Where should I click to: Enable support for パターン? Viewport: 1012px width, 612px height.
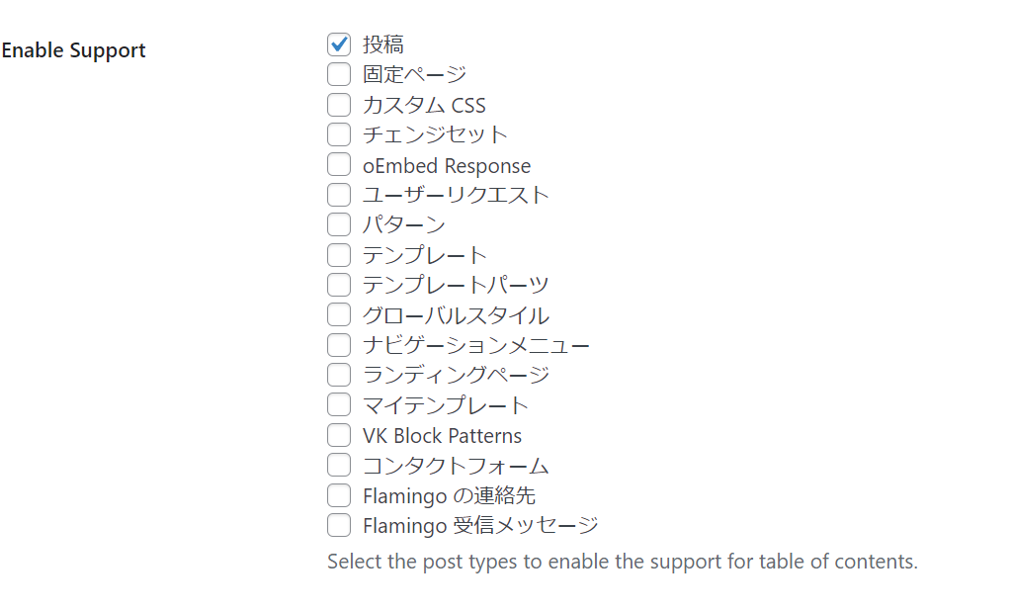pos(339,225)
